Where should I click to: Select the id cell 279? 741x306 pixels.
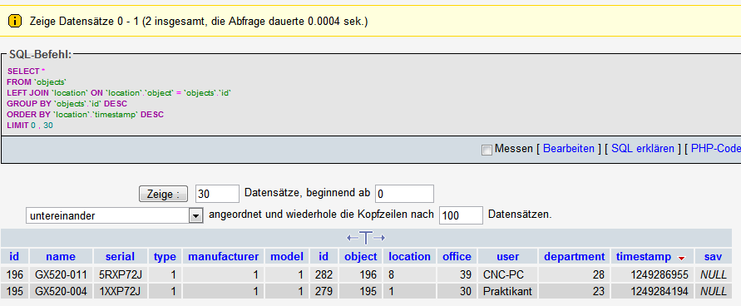[324, 292]
